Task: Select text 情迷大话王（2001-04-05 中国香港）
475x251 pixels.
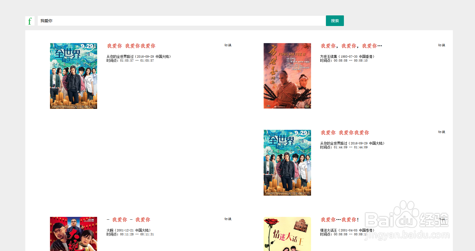Action: coord(347,230)
